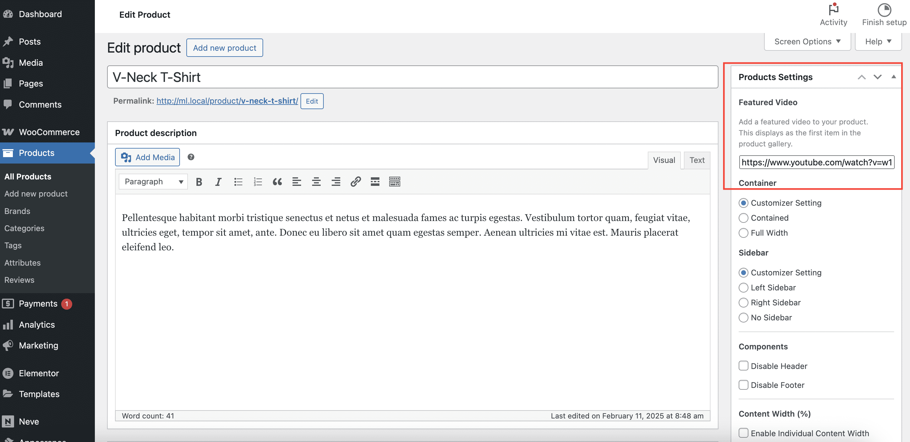
Task: Check the Disable Header box
Action: [x=744, y=366]
